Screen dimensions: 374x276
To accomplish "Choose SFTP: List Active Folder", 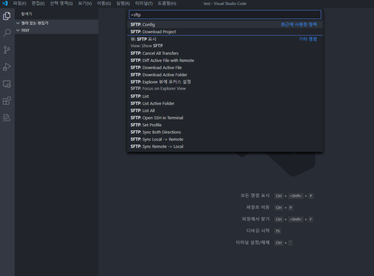I will (x=225, y=103).
